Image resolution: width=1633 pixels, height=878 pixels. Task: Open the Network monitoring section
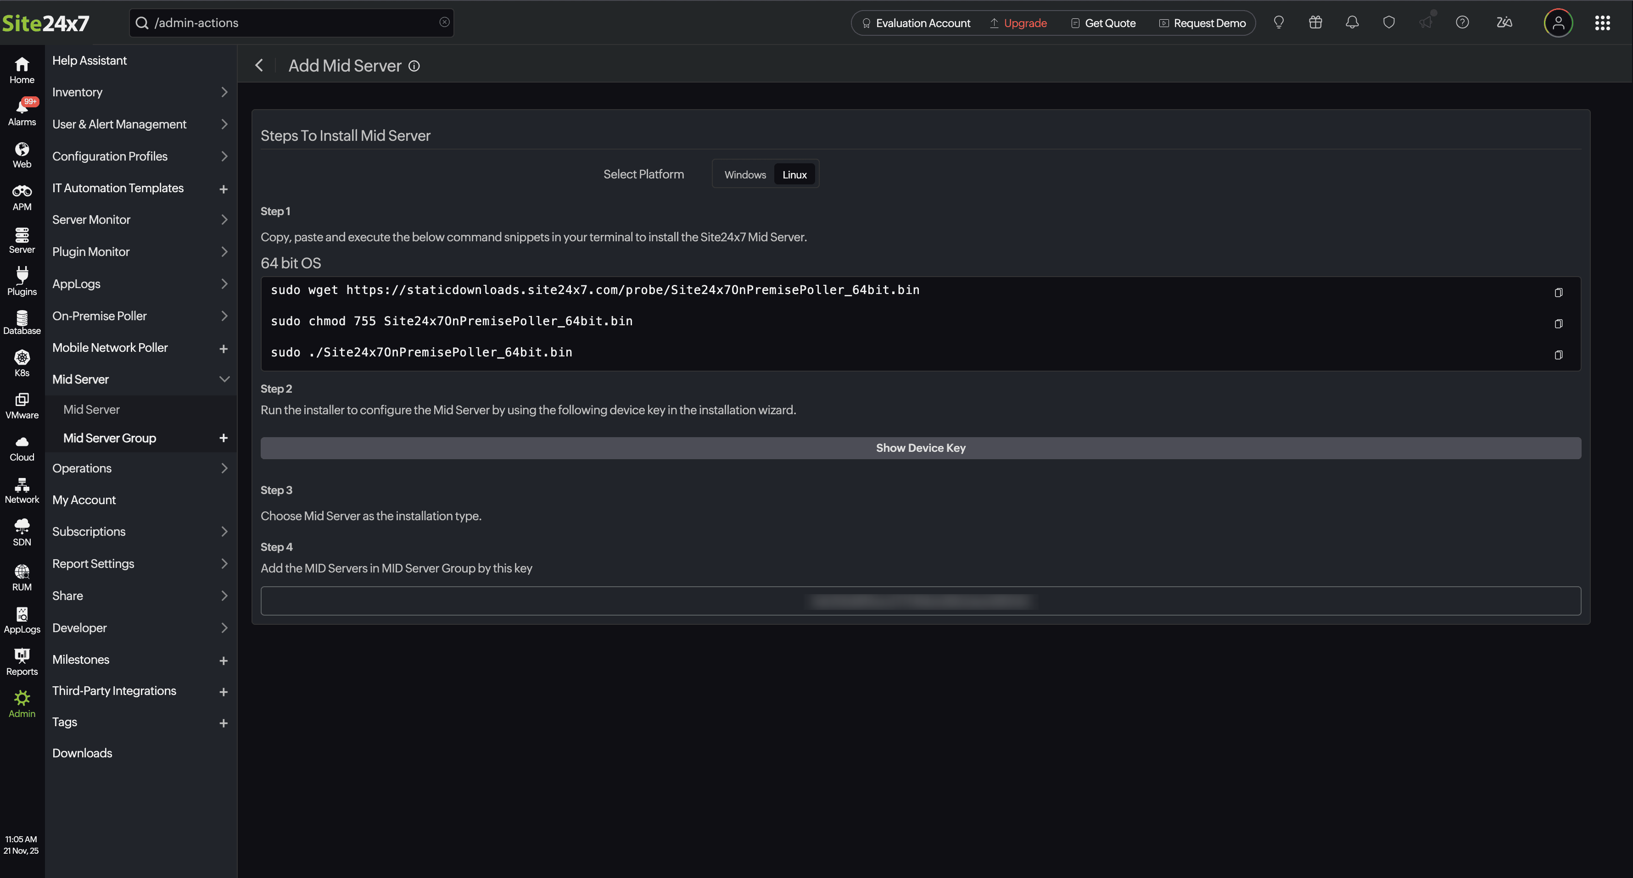click(x=22, y=489)
